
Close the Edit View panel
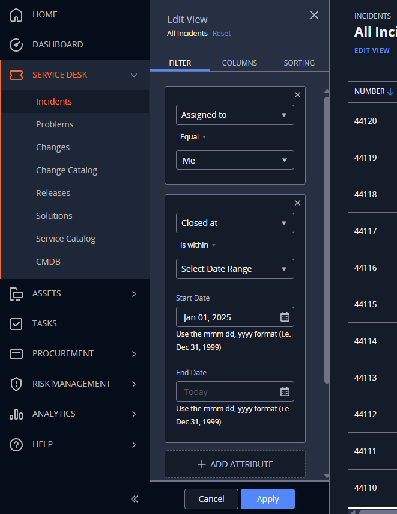[x=314, y=15]
